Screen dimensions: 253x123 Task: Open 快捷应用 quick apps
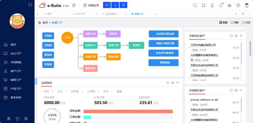(91, 5)
